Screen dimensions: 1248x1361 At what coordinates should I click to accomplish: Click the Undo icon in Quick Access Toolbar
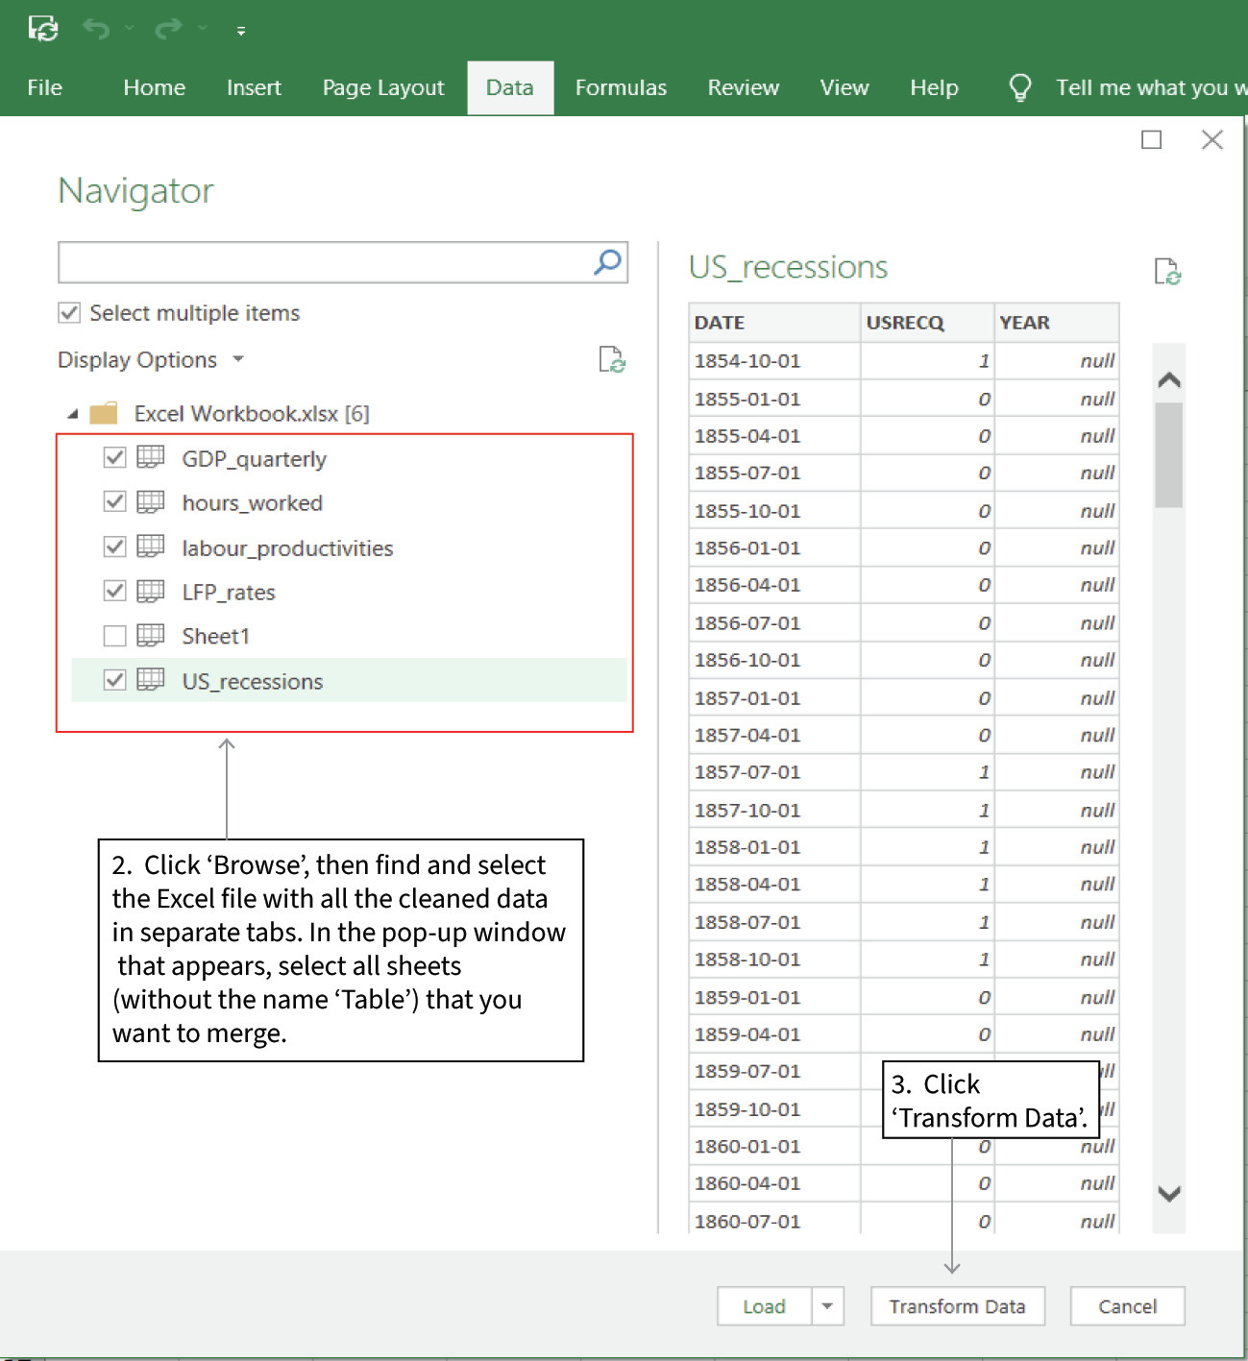tap(94, 29)
